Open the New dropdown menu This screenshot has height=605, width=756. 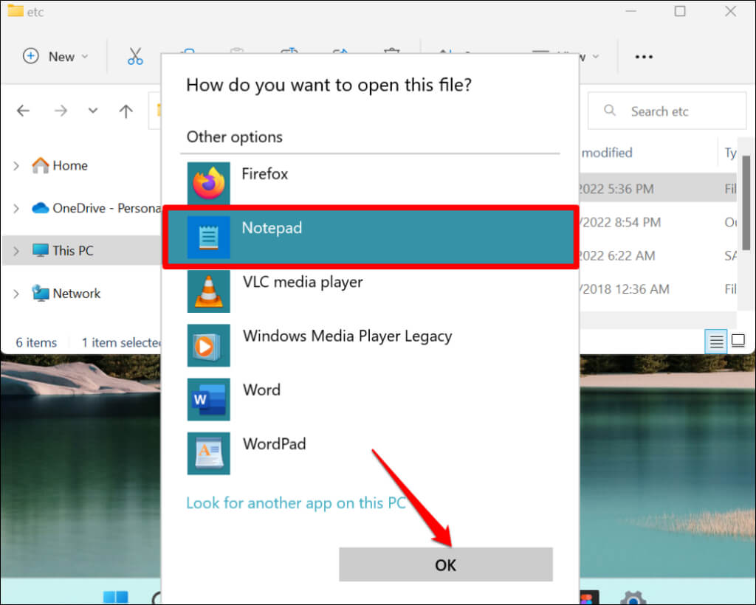click(55, 56)
